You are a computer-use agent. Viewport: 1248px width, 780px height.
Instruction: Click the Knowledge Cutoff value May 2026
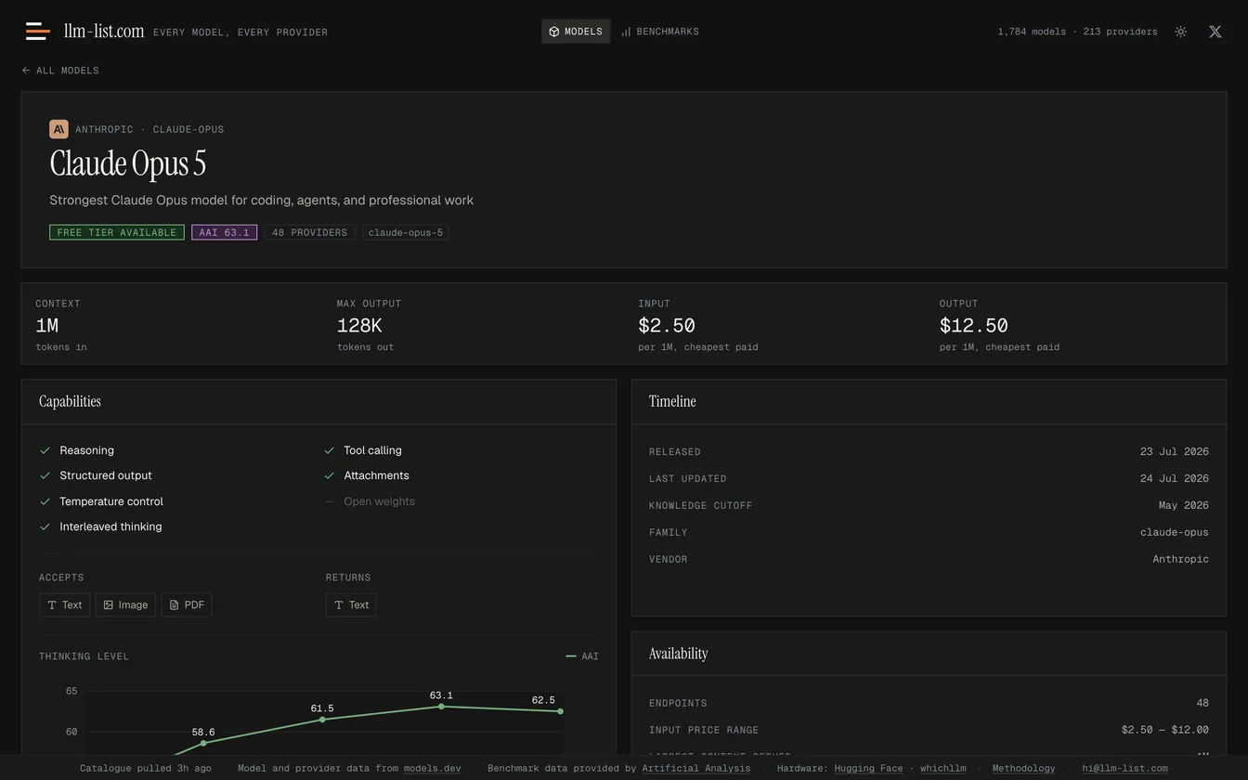(x=1184, y=506)
